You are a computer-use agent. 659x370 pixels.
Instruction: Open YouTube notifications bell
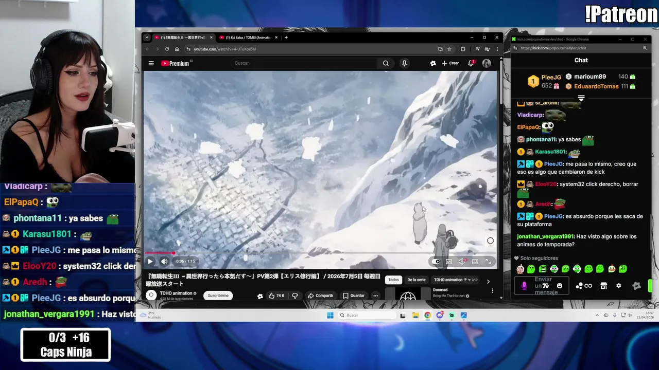coord(471,63)
